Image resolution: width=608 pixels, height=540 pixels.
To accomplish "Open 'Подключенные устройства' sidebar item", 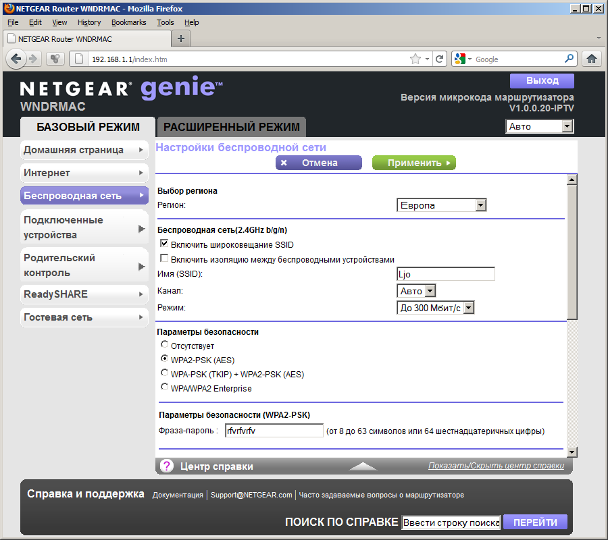I will point(84,227).
